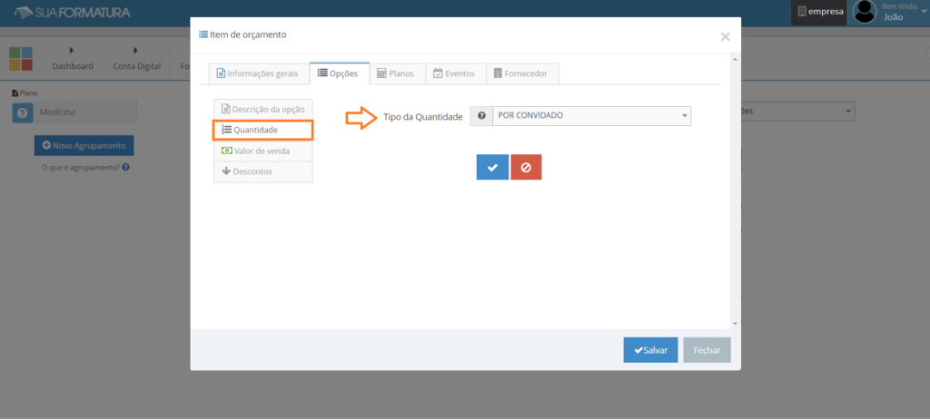
Task: Open the Tipo da Quantidade dropdown
Action: (591, 116)
